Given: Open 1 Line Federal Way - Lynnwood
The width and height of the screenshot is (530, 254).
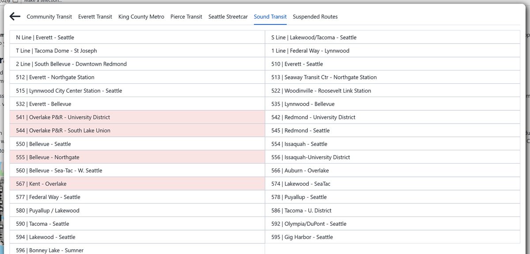Looking at the screenshot, I should pyautogui.click(x=392, y=51).
